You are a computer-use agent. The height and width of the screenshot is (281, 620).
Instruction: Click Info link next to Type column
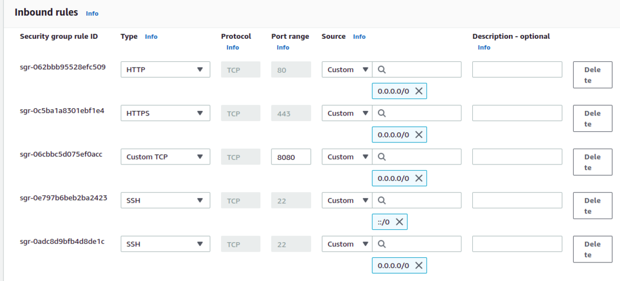[151, 37]
